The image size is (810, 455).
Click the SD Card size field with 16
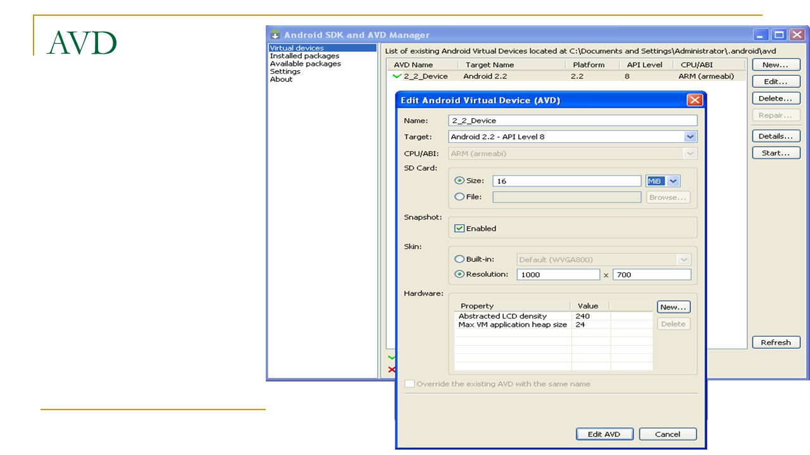[567, 181]
